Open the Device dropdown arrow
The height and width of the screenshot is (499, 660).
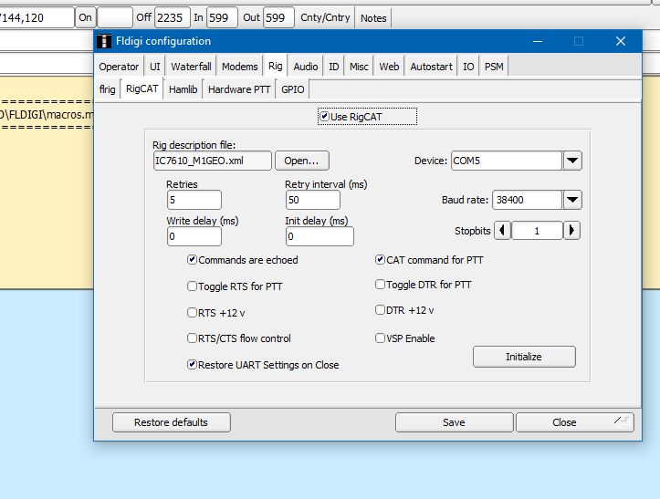(x=572, y=161)
